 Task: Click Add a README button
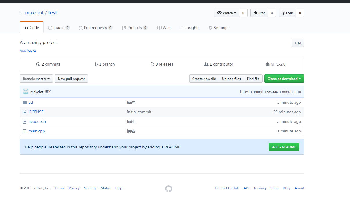point(284,147)
